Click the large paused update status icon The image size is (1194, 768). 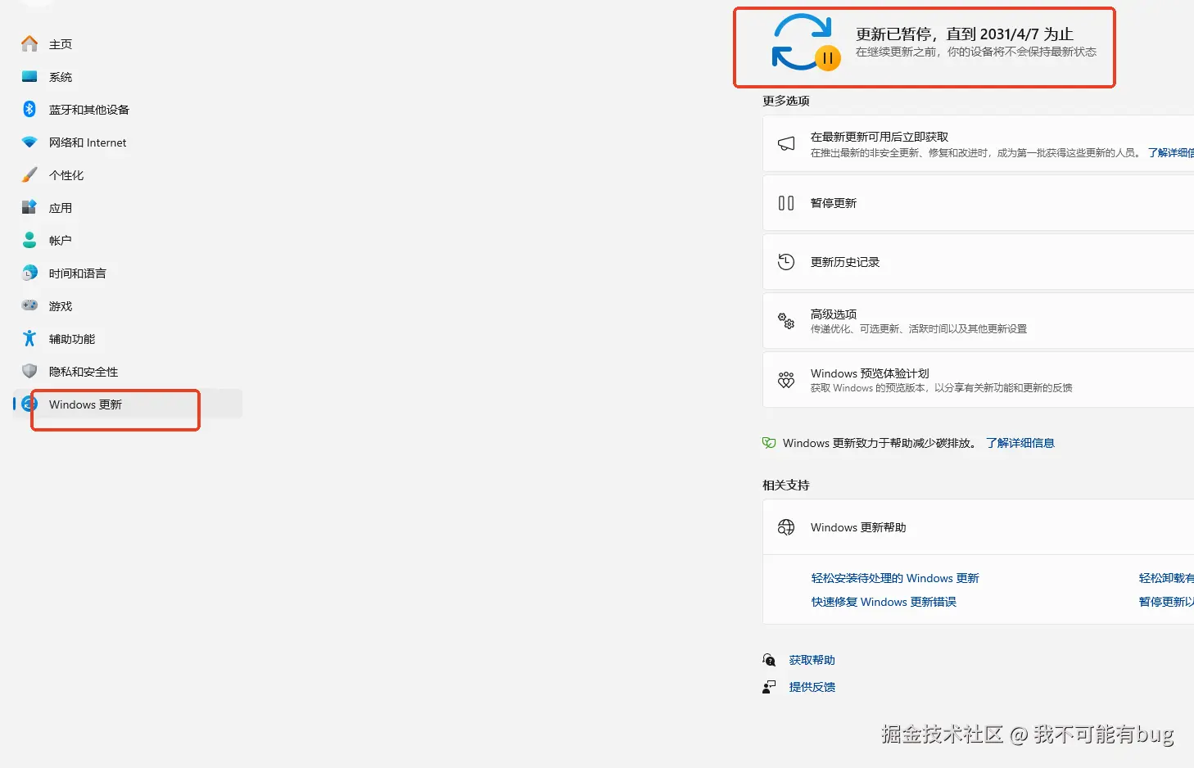pyautogui.click(x=806, y=43)
